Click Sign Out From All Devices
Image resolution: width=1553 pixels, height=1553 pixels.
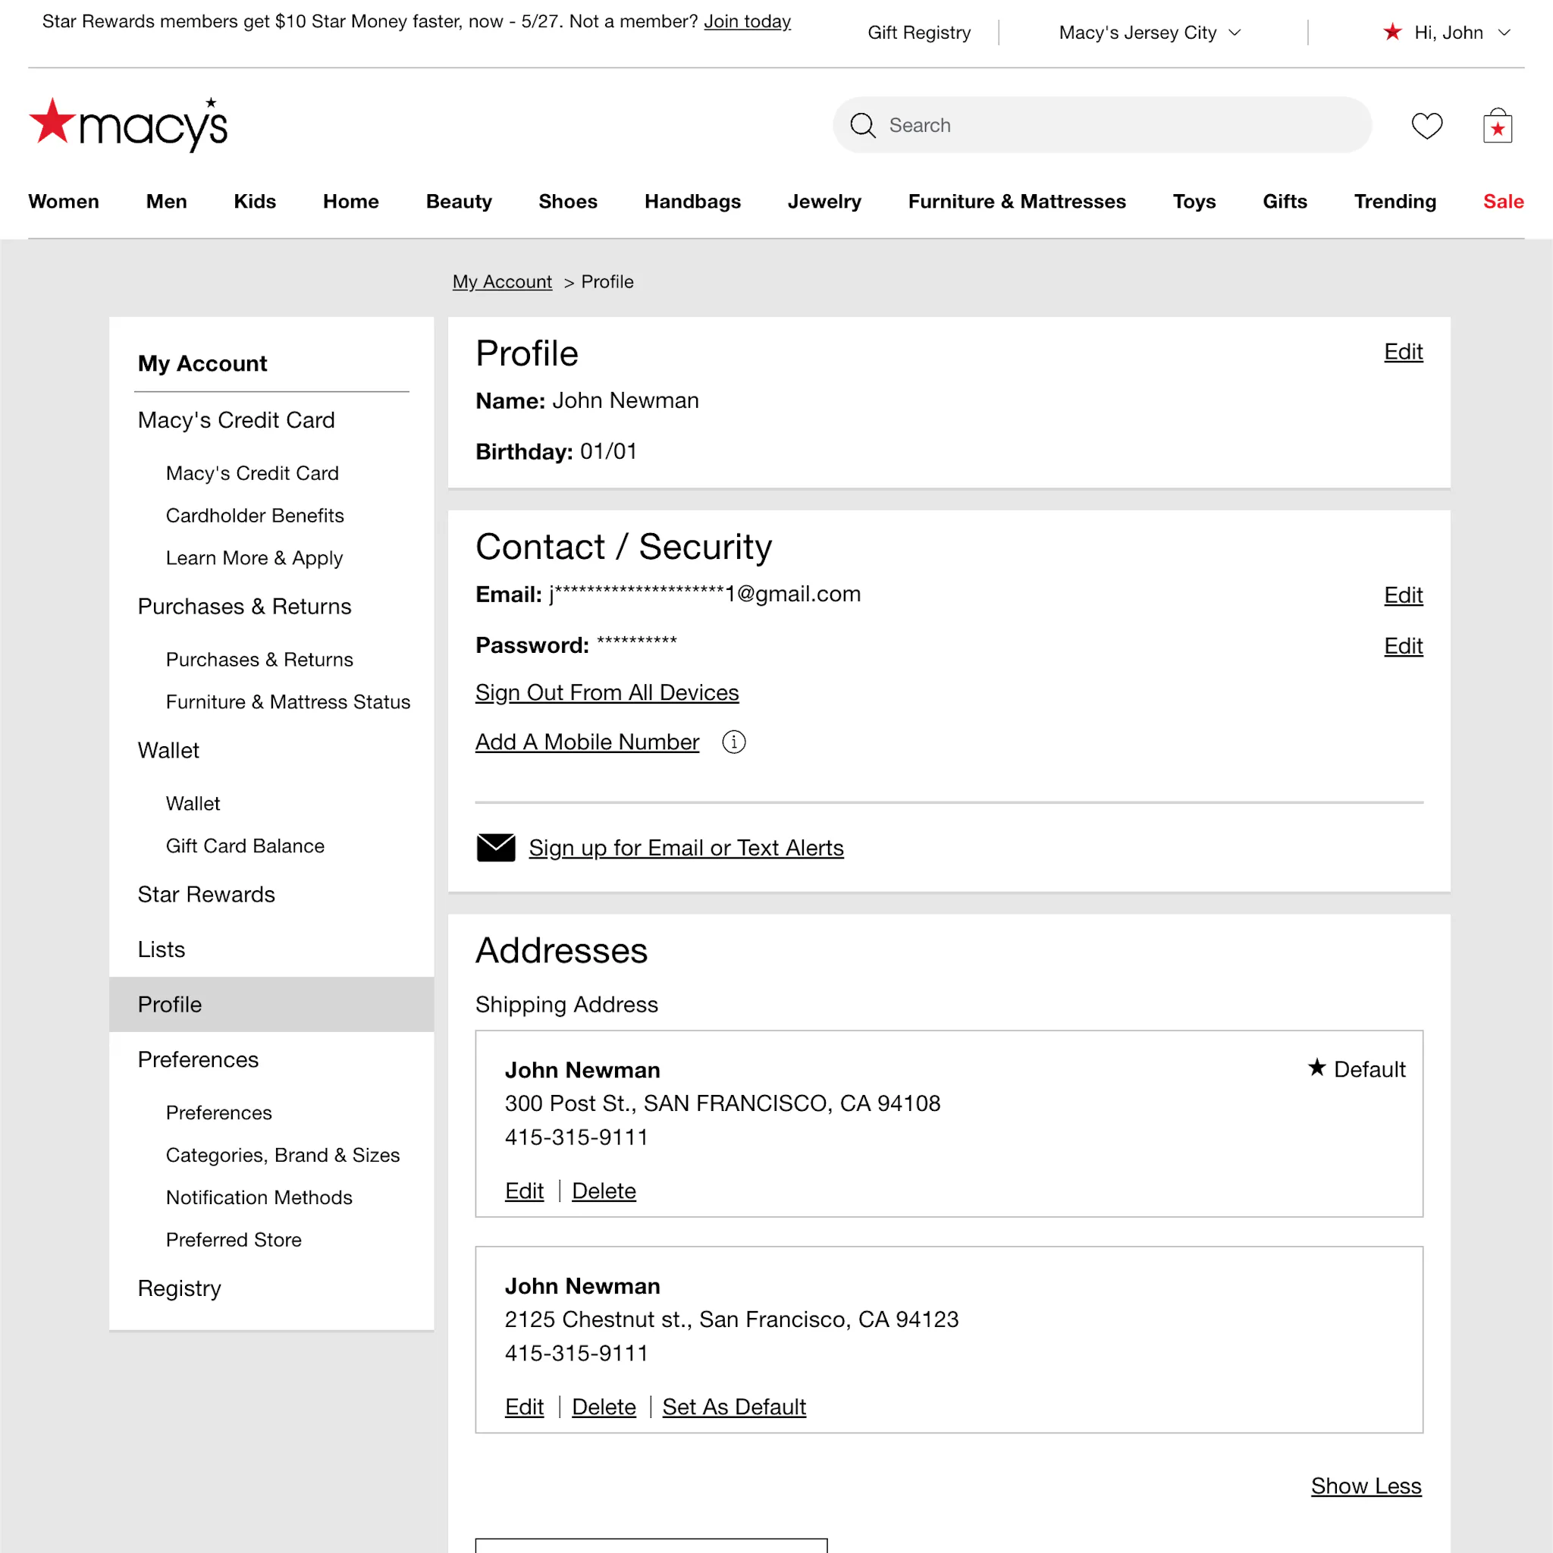(607, 692)
